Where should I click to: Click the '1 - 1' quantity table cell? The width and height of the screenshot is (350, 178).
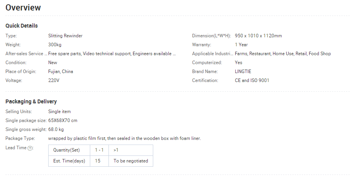coord(99,150)
